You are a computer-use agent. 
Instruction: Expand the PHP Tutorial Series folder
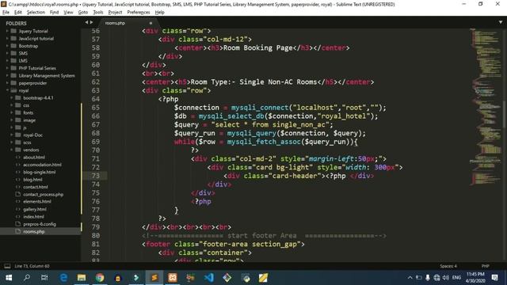(7, 68)
